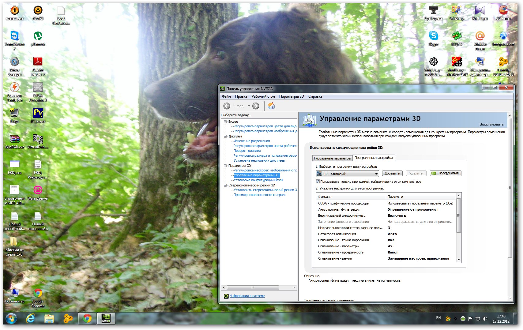Collapse the Дисплей tree node
523x330 pixels.
[x=225, y=136]
